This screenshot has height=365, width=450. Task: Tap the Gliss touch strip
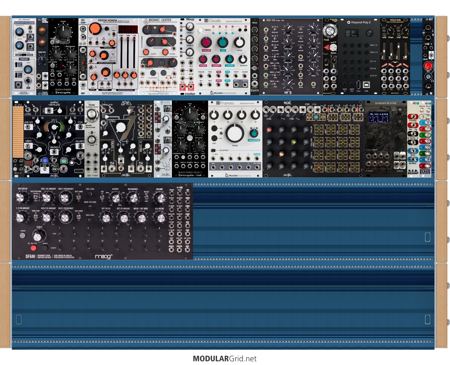point(18,131)
